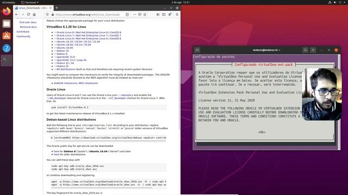Open Firefox library icon
348x195 pixels.
tap(158, 15)
